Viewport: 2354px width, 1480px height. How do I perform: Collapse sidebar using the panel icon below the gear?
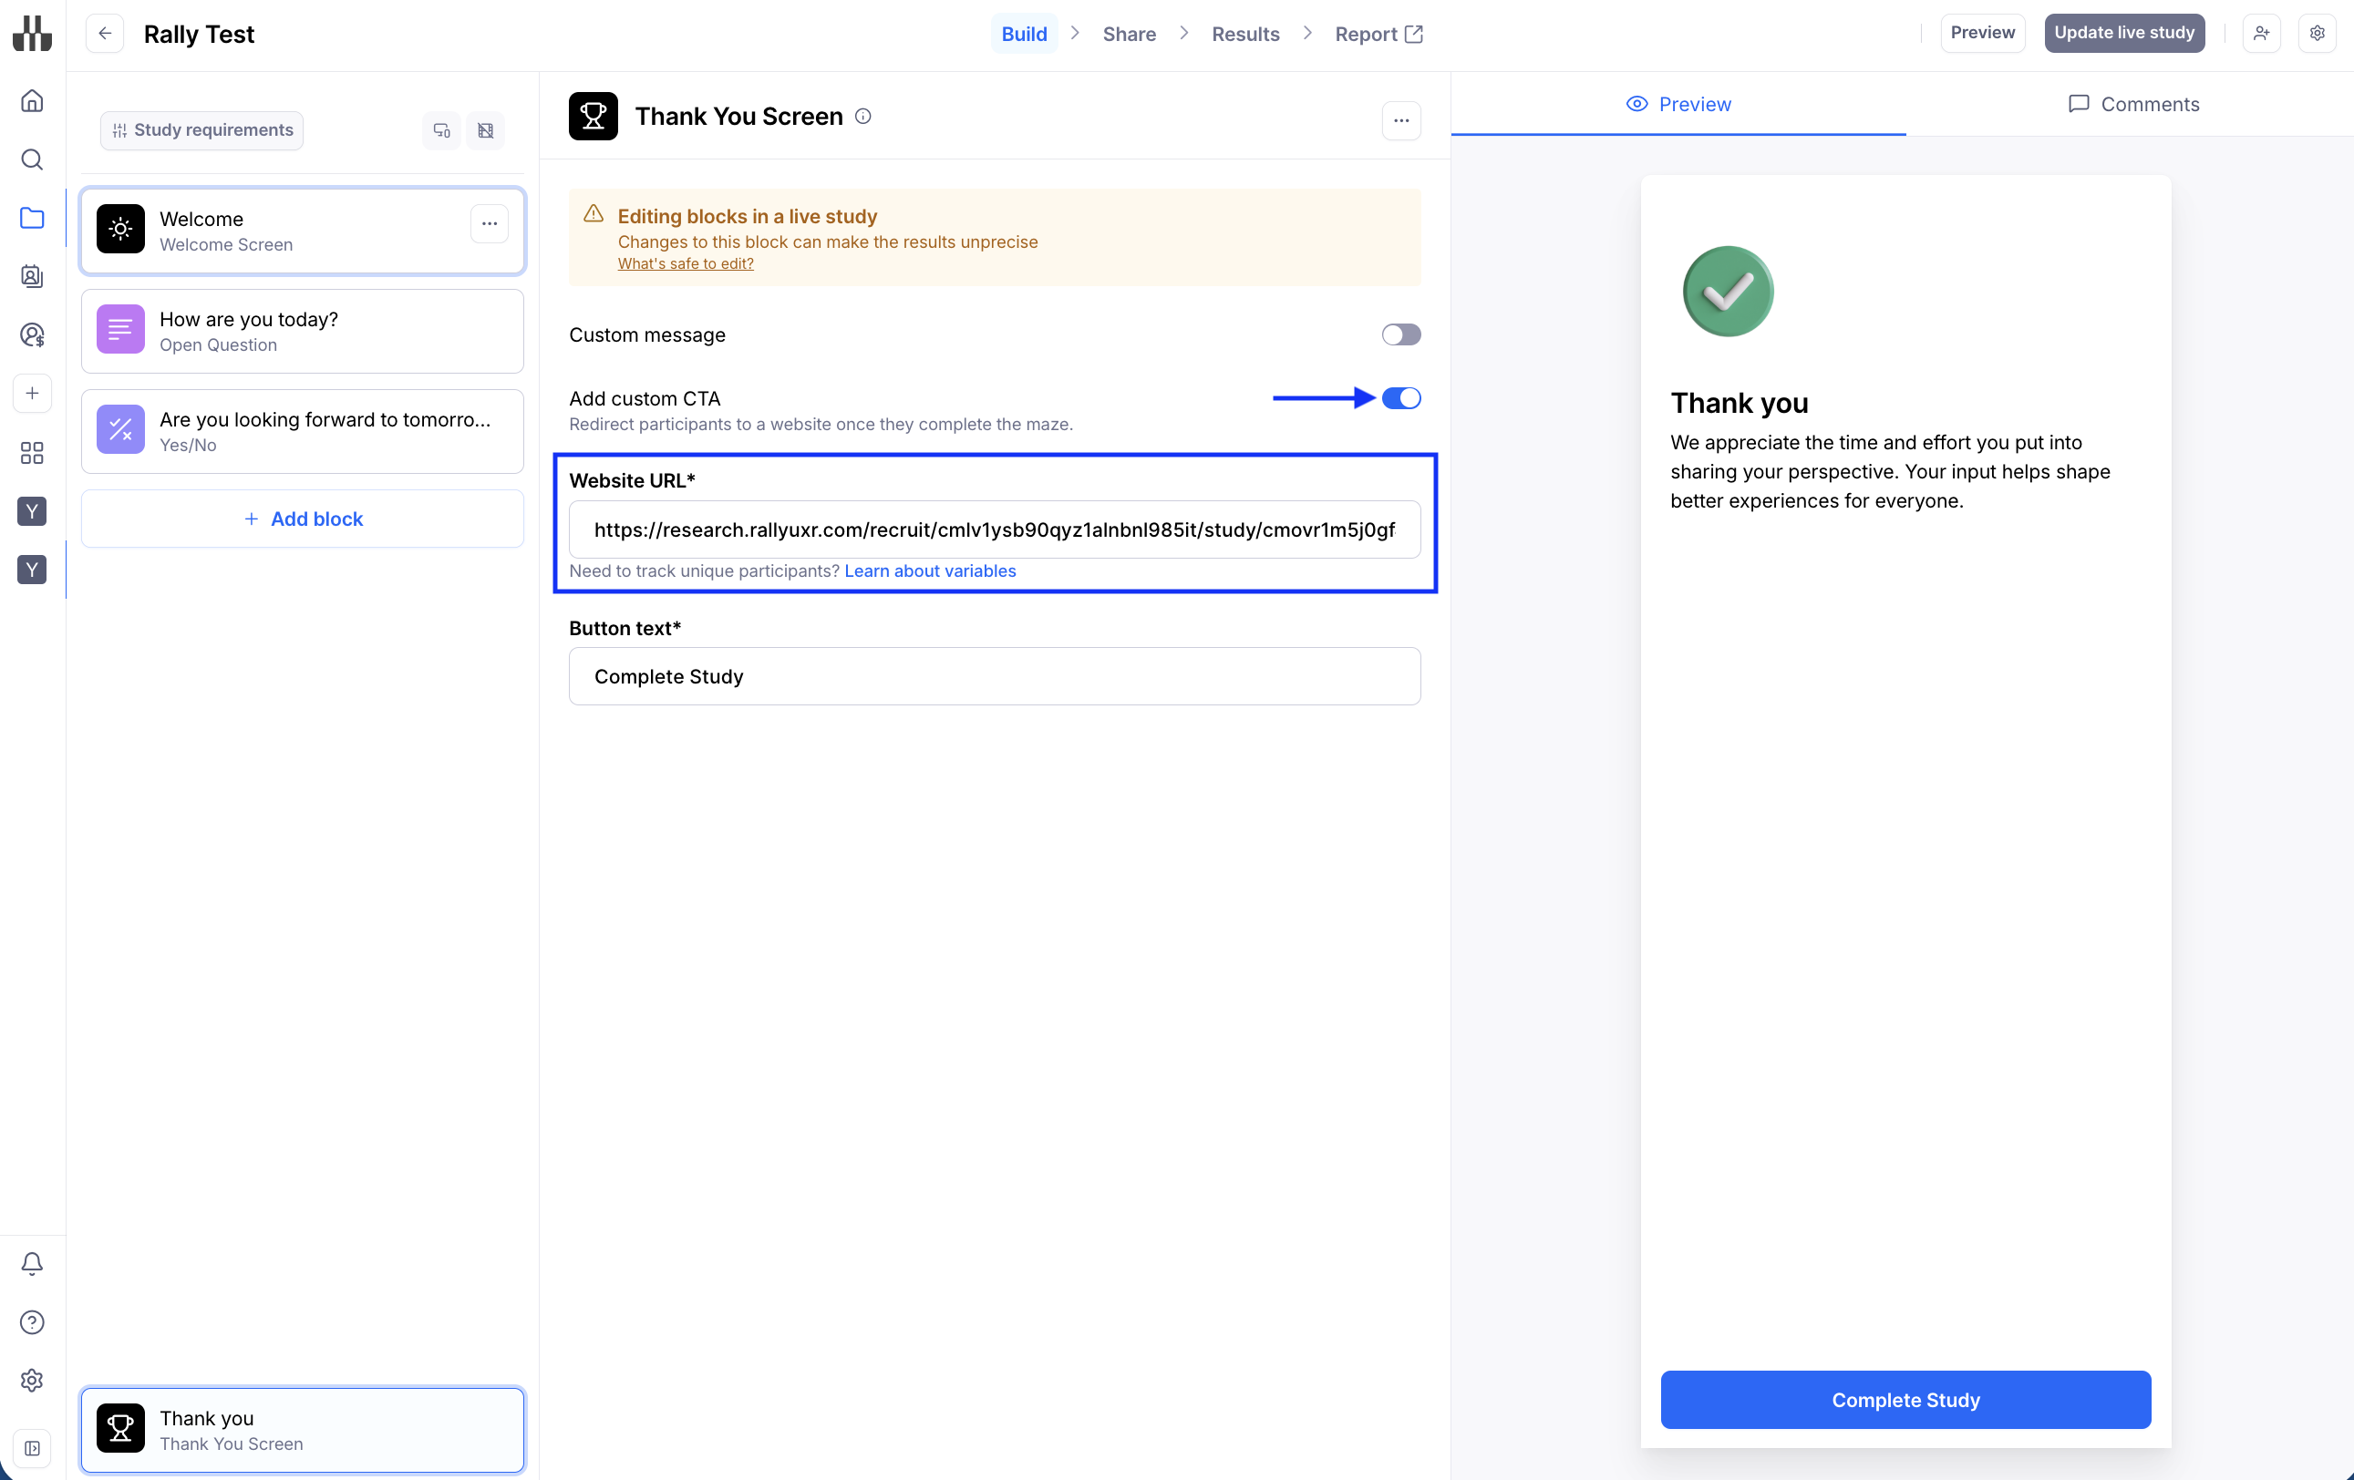(32, 1449)
